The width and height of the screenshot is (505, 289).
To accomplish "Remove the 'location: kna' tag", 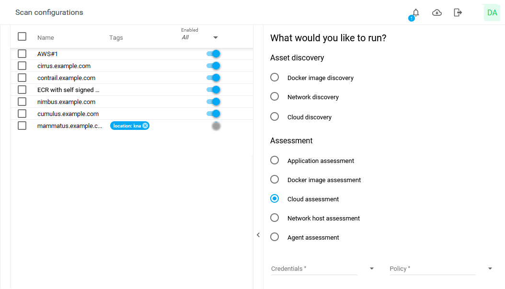I will [145, 126].
